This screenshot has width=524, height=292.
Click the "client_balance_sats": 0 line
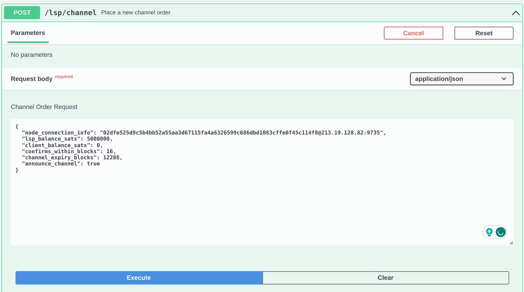tap(62, 145)
